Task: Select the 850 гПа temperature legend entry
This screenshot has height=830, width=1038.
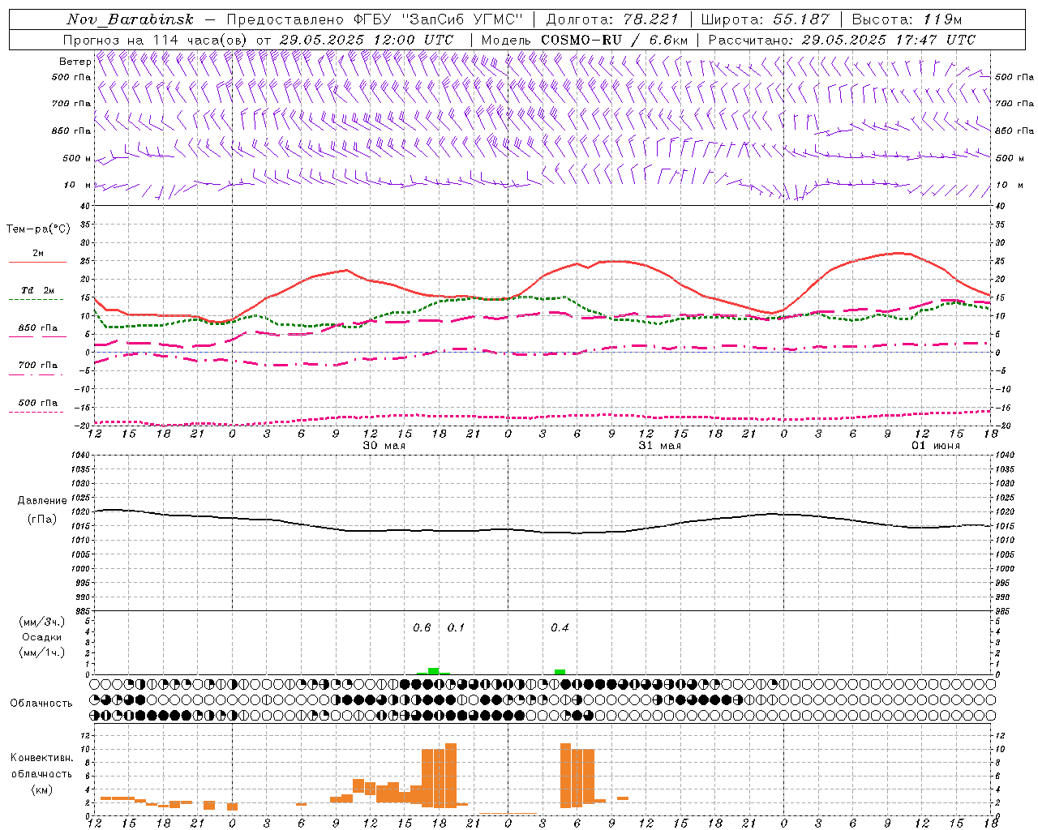Action: [x=37, y=332]
